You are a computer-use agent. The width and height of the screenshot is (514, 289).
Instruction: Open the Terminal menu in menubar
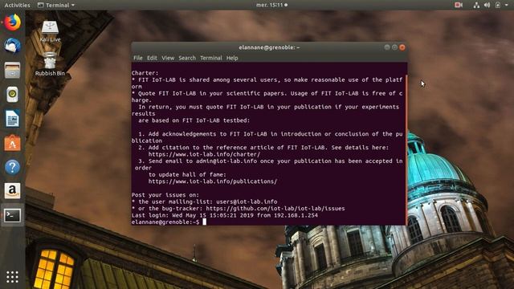211,58
